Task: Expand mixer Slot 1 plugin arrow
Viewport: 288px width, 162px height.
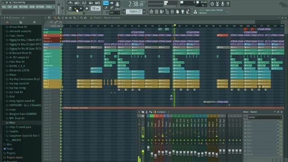Action: point(245,122)
